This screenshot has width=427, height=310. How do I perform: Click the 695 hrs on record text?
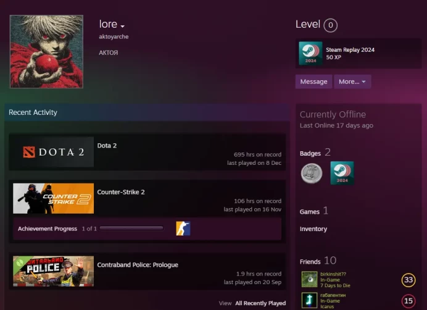click(x=257, y=154)
